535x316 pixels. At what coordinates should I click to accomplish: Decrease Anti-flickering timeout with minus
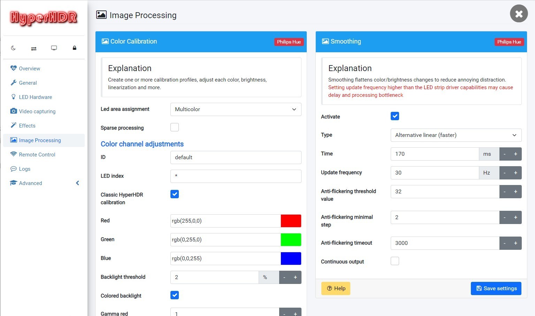pyautogui.click(x=505, y=243)
